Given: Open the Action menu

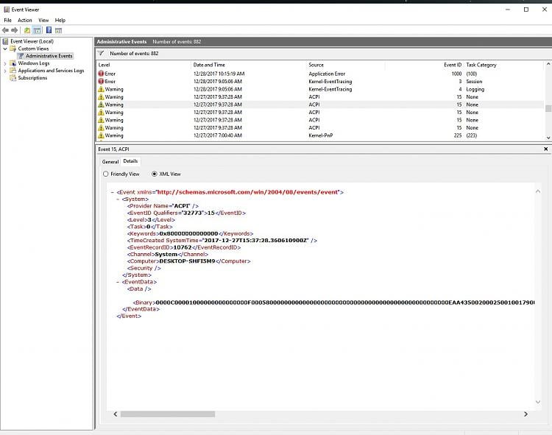Looking at the screenshot, I should (24, 20).
